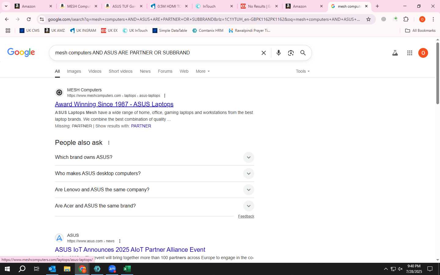Click the address bar URL

[204, 19]
